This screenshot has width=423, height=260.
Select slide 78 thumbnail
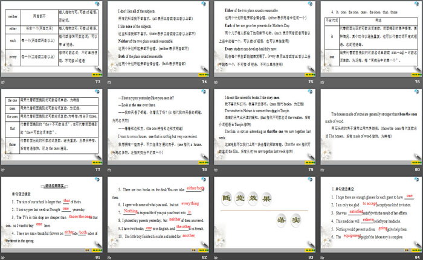pyautogui.click(x=158, y=127)
